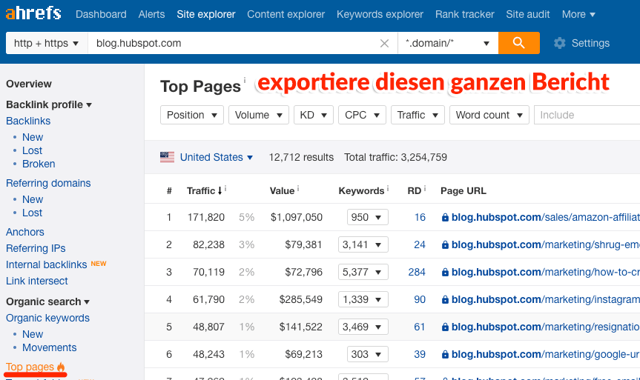This screenshot has height=380, width=640.
Task: Change country from United States dropdown
Action: pos(217,157)
